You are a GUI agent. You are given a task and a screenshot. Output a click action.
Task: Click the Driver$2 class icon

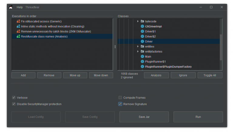point(142,37)
